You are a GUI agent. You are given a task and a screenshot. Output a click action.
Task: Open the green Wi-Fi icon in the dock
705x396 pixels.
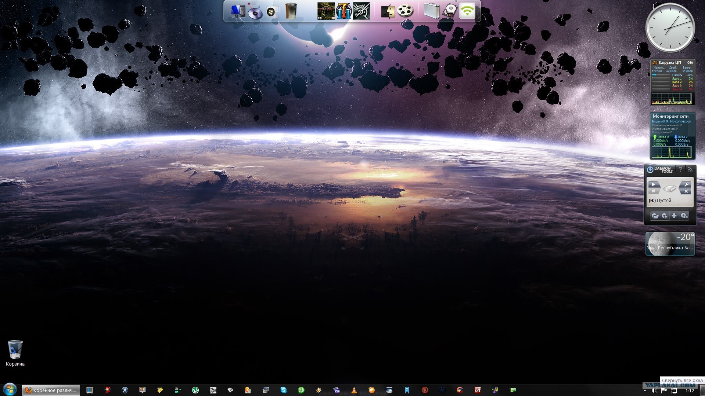pyautogui.click(x=467, y=11)
